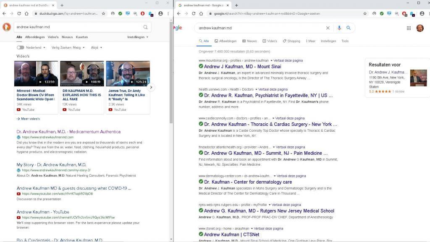Image resolution: width=430 pixels, height=242 pixels.
Task: Clear the Google search box
Action: coord(328,28)
